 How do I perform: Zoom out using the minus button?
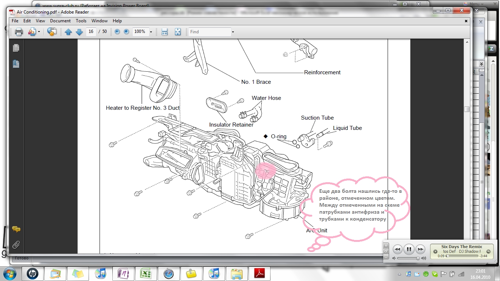[x=117, y=32]
